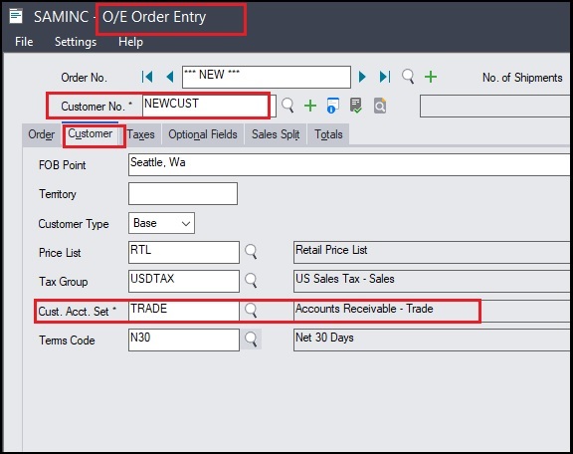This screenshot has width=573, height=454.
Task: Open Terms Code finder
Action: (x=251, y=340)
